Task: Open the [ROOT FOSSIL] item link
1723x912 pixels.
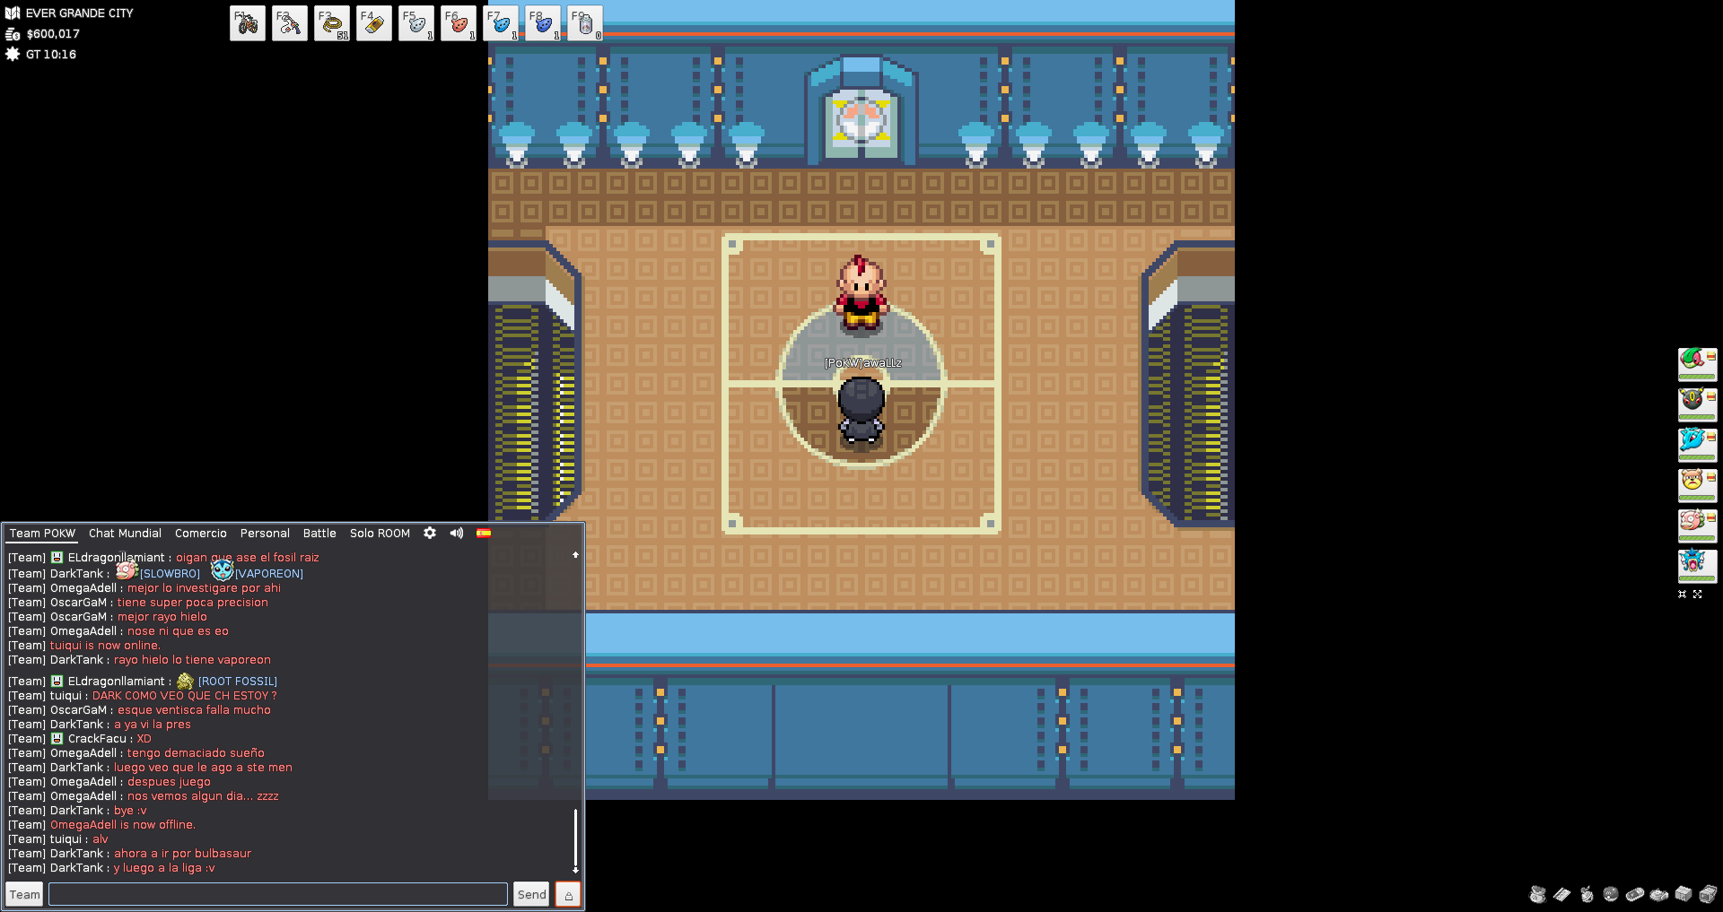Action: click(x=237, y=681)
